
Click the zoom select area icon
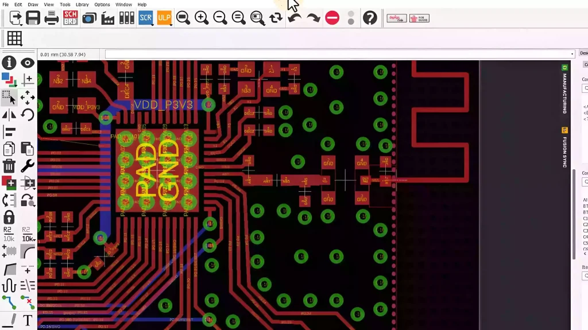pyautogui.click(x=257, y=18)
